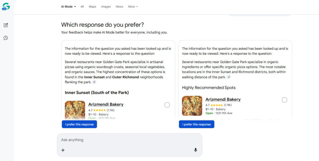This screenshot has width=319, height=161.
Task: Expand the More menu
Action: [133, 7]
